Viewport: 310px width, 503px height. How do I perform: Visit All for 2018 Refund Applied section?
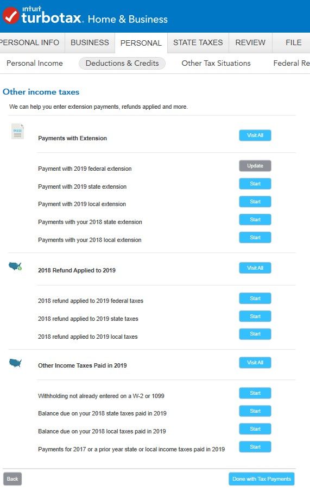pos(255,268)
